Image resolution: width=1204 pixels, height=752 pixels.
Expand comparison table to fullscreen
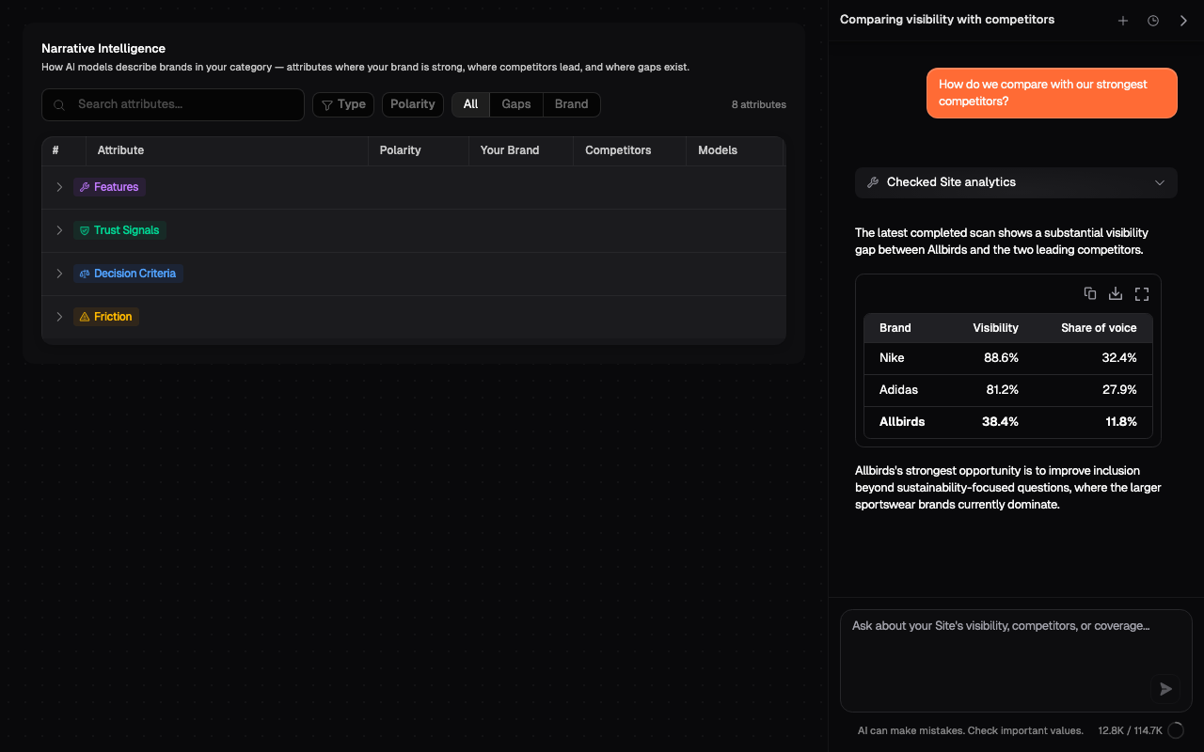coord(1142,293)
